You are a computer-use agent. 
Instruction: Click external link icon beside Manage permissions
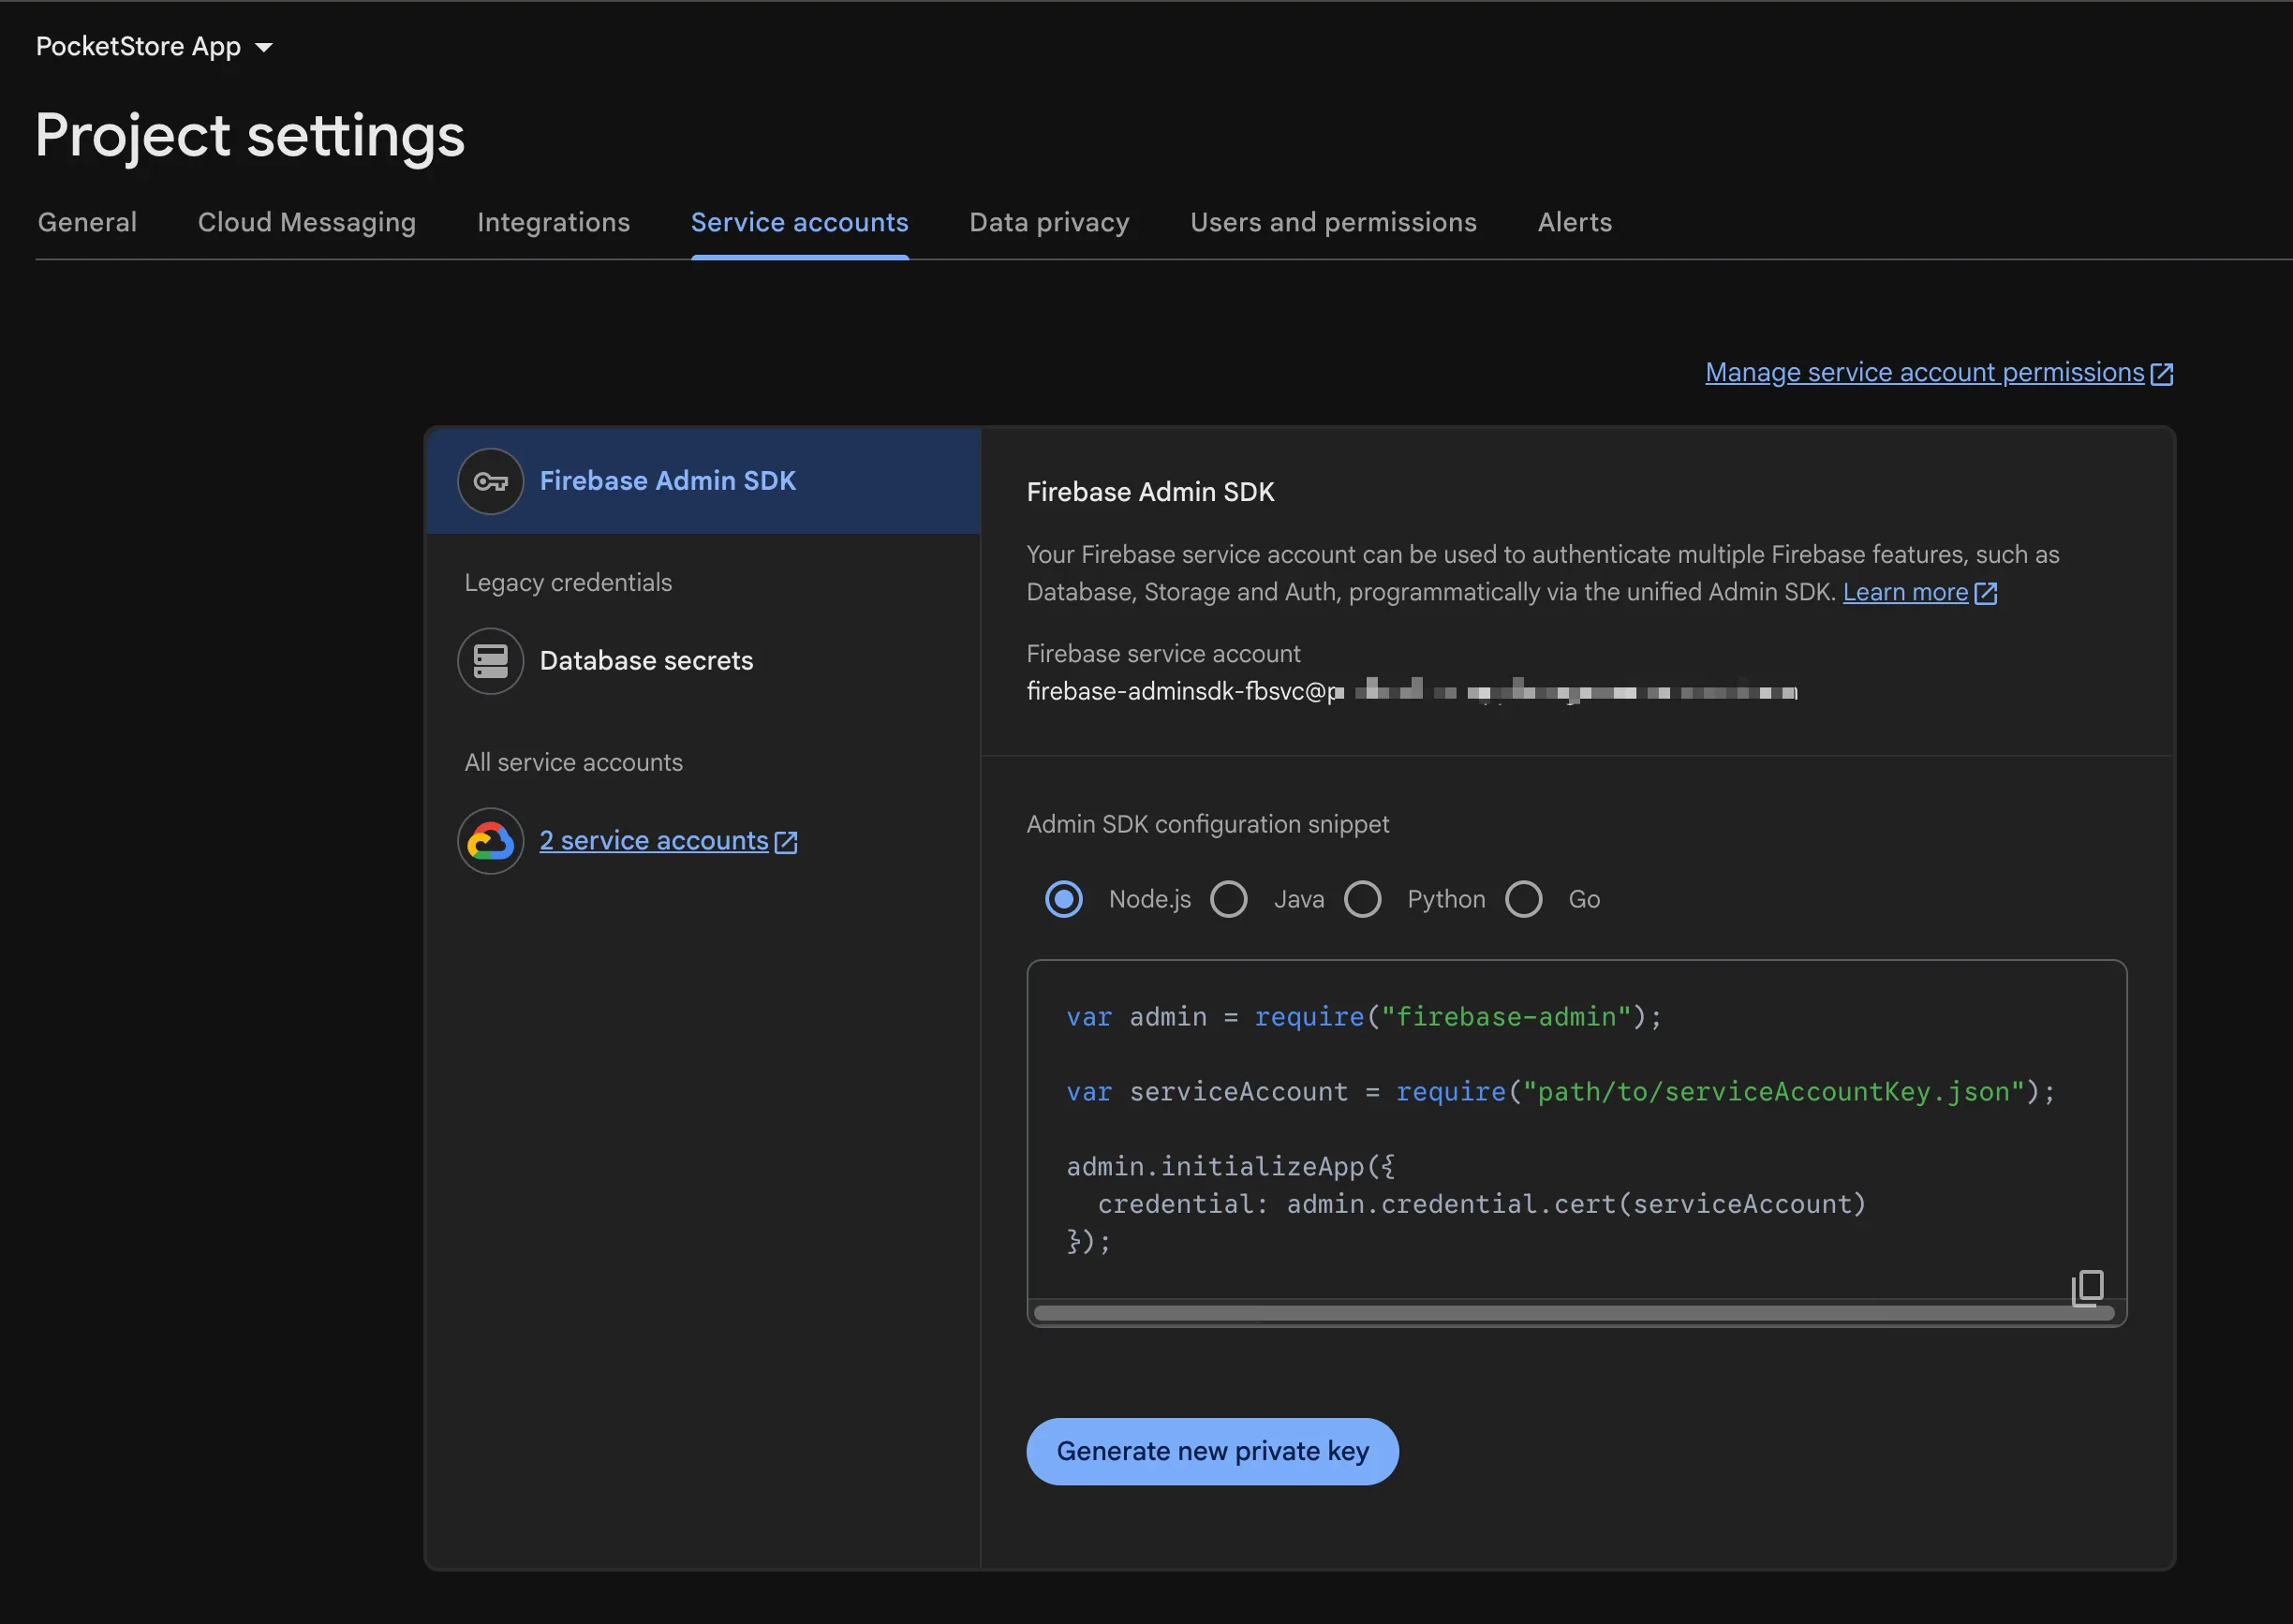2162,374
